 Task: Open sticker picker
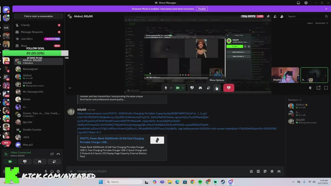[265, 171]
